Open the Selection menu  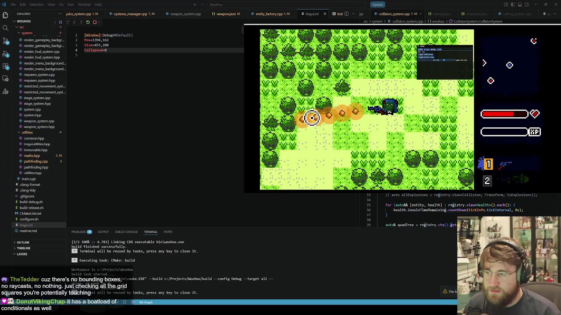[x=36, y=4]
